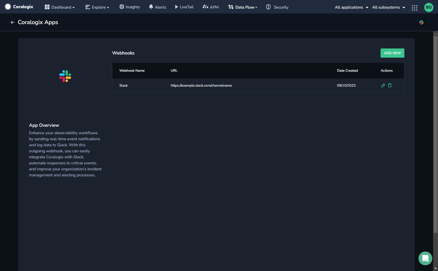438x271 pixels.
Task: Click the Dashboard grid icon
Action: 47,7
